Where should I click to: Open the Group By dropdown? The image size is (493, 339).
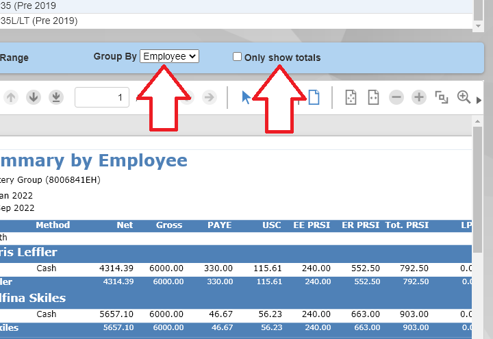pyautogui.click(x=169, y=56)
